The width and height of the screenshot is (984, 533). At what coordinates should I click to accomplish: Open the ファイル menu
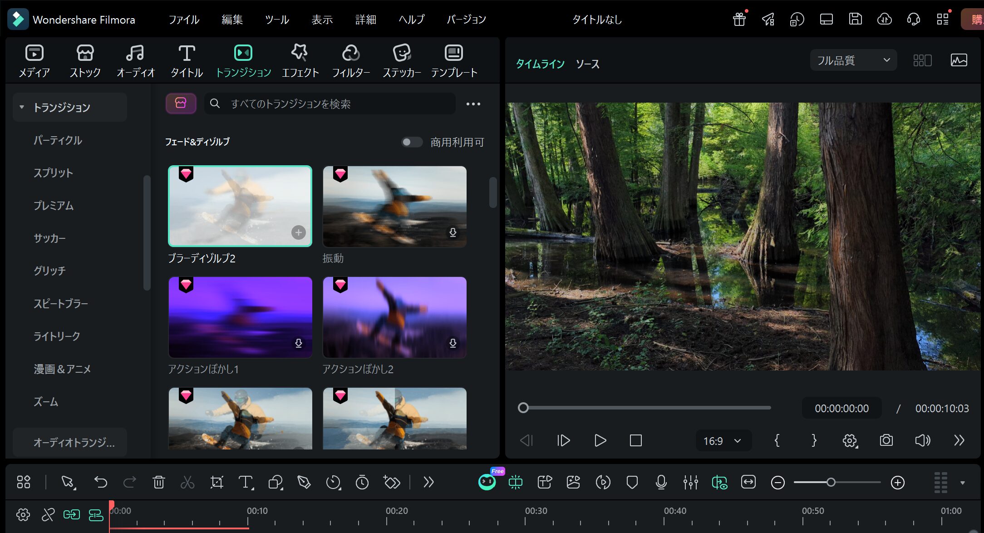pos(184,20)
